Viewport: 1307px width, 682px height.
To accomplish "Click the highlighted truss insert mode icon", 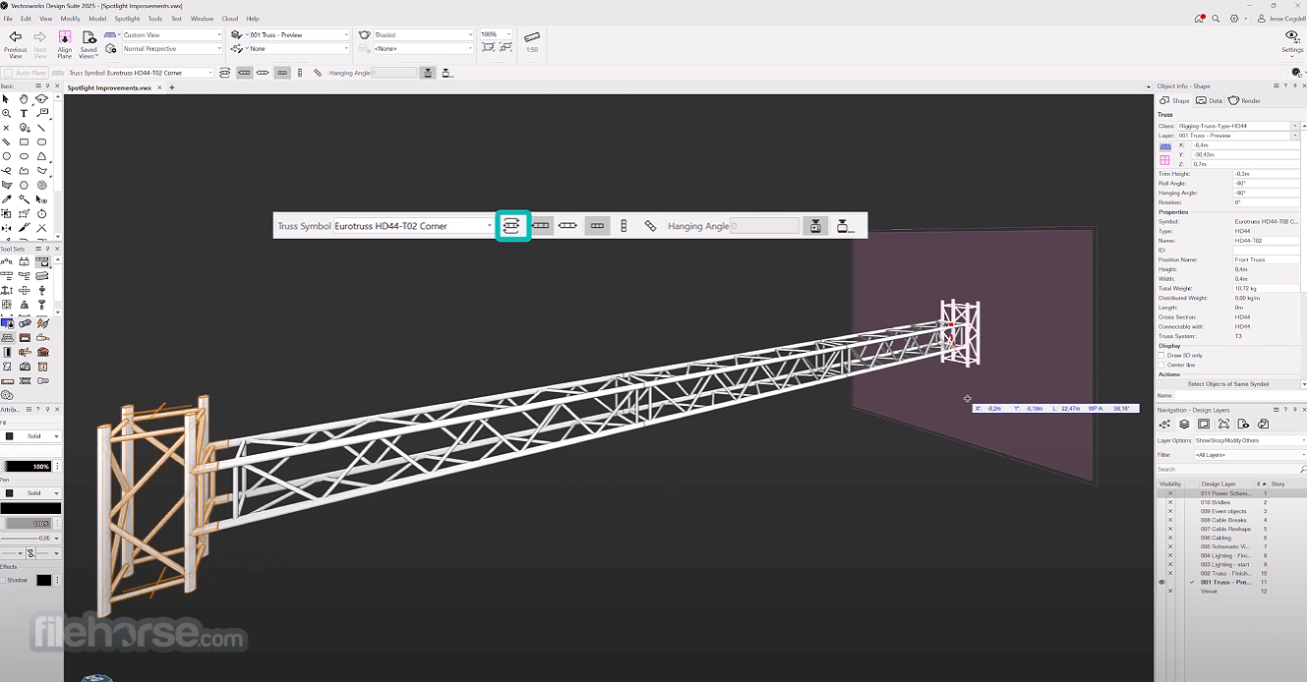I will (511, 226).
